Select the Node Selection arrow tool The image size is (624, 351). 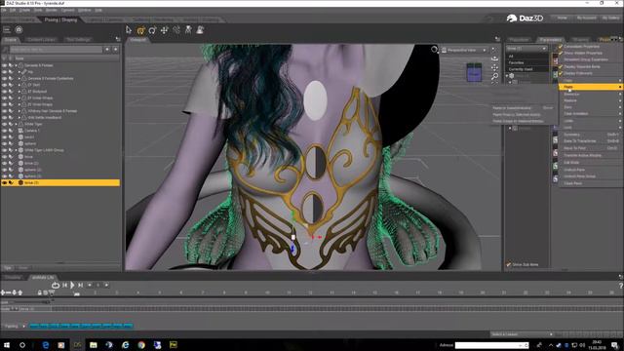tap(129, 30)
